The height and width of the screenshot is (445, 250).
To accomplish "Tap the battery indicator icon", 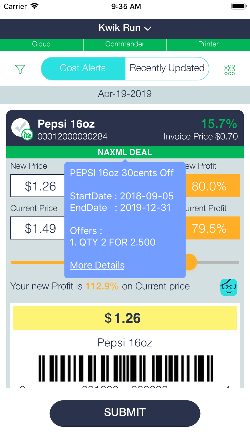I will 239,6.
